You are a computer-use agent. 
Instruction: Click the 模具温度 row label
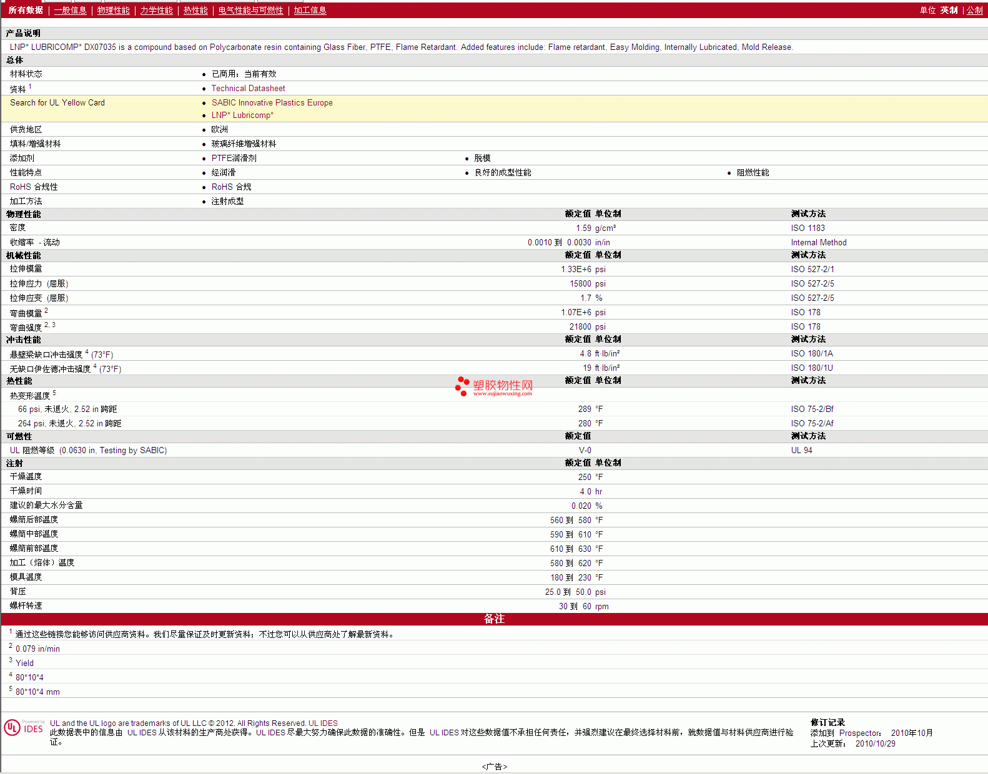pos(26,578)
